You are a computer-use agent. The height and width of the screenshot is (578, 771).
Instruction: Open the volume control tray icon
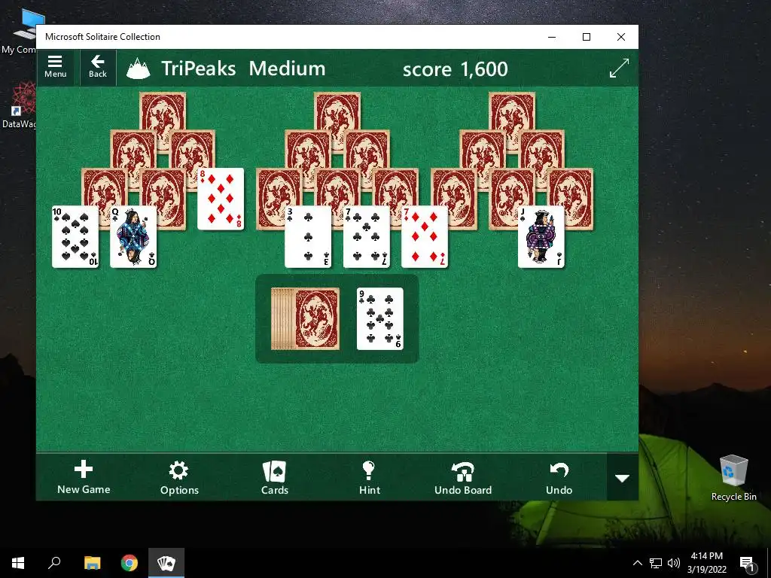pos(674,563)
